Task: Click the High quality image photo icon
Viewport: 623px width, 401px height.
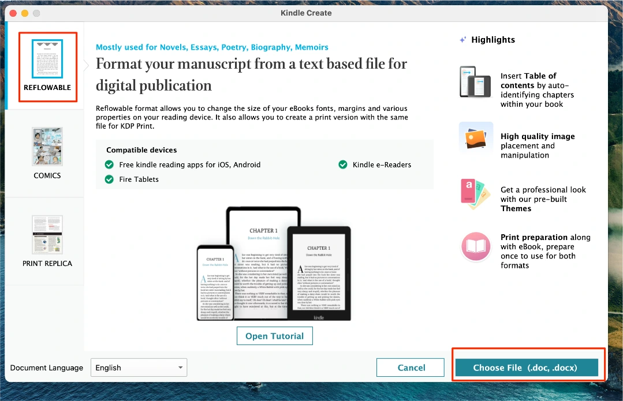Action: coord(476,138)
